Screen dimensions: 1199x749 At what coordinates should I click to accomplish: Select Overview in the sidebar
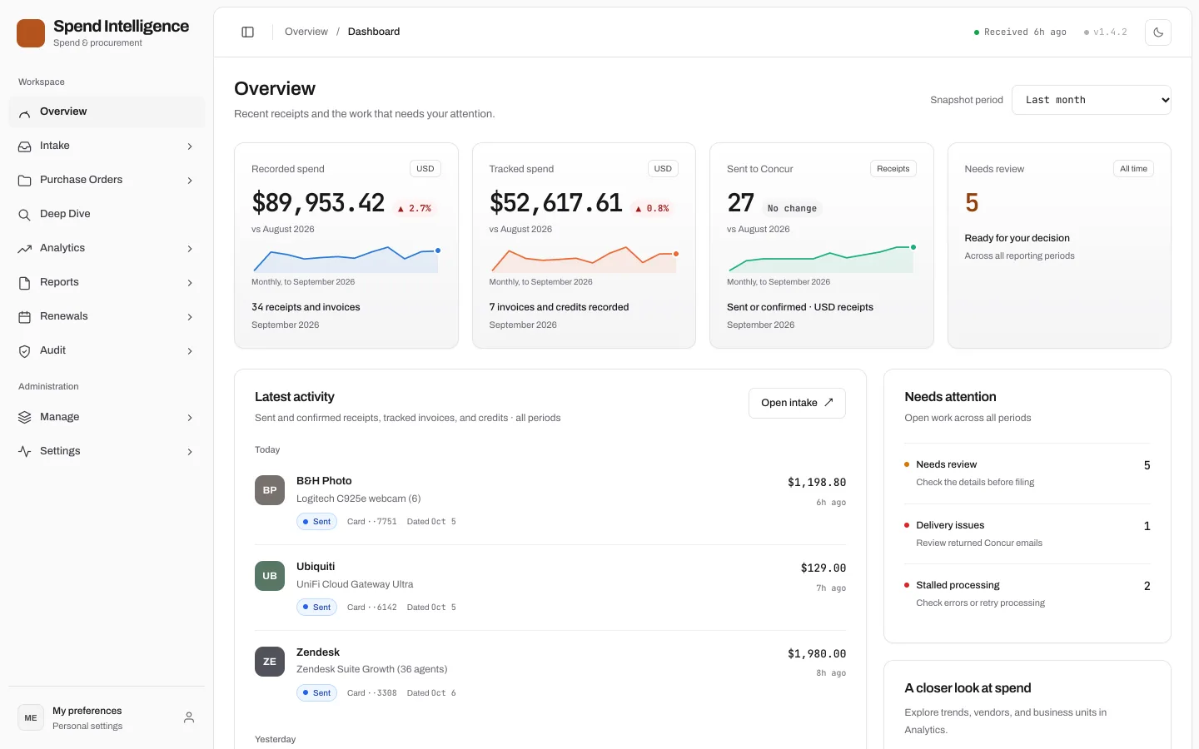(107, 112)
